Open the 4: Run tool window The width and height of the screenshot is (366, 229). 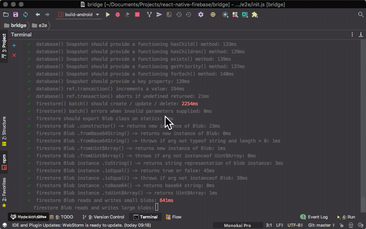(346, 217)
